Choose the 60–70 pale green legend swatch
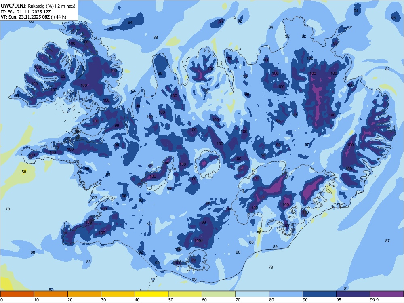 [219, 294]
